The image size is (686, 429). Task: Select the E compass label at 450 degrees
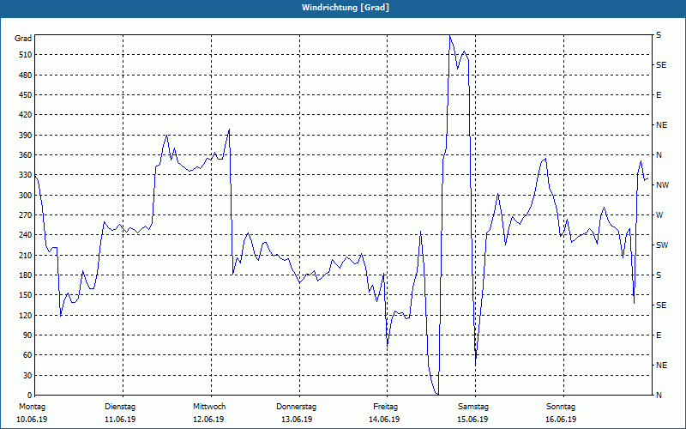pos(659,95)
